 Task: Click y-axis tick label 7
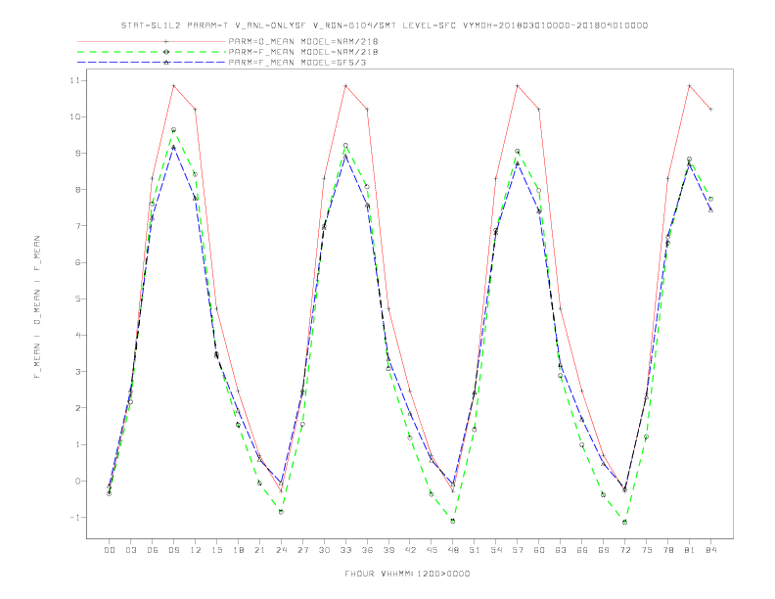point(79,226)
